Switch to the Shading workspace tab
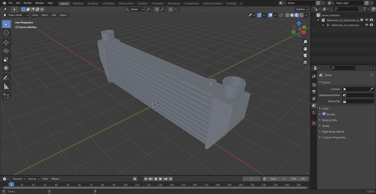 pyautogui.click(x=142, y=4)
